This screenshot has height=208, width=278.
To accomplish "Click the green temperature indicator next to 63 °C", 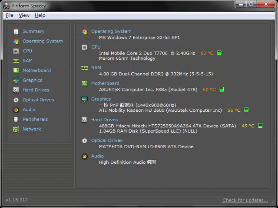I will tap(219, 53).
